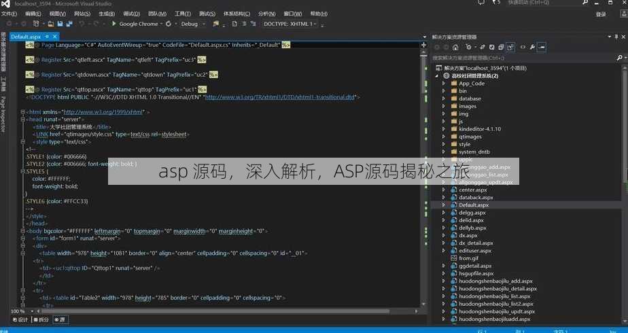This screenshot has width=628, height=333.
Task: Click the Refresh icon in Solution Explorer
Action: tap(492, 47)
